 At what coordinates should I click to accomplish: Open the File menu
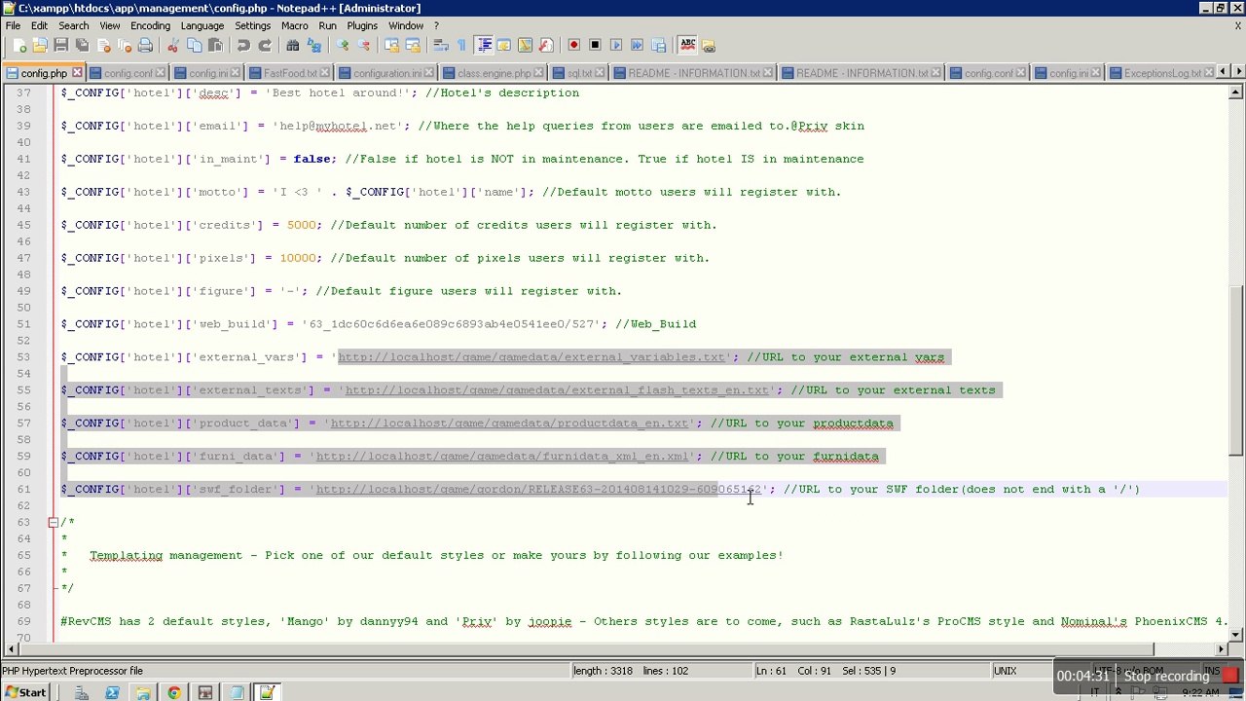pos(13,25)
